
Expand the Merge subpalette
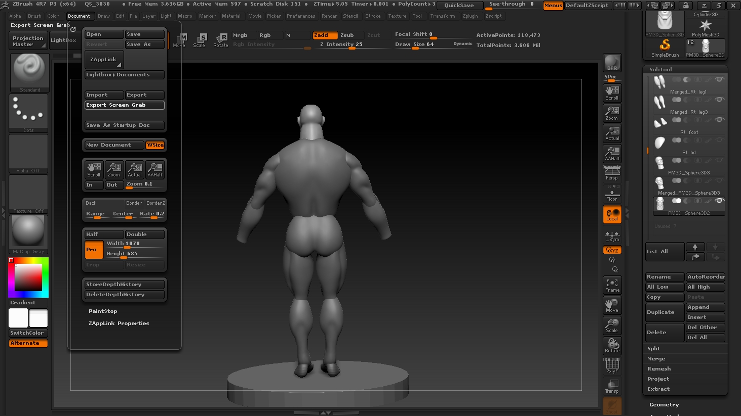tap(656, 359)
